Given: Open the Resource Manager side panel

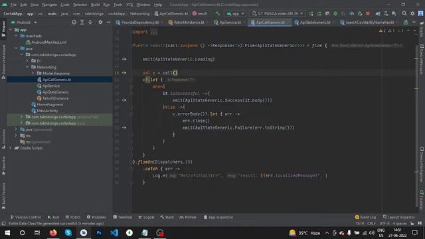Looking at the screenshot, I should click(3, 62).
